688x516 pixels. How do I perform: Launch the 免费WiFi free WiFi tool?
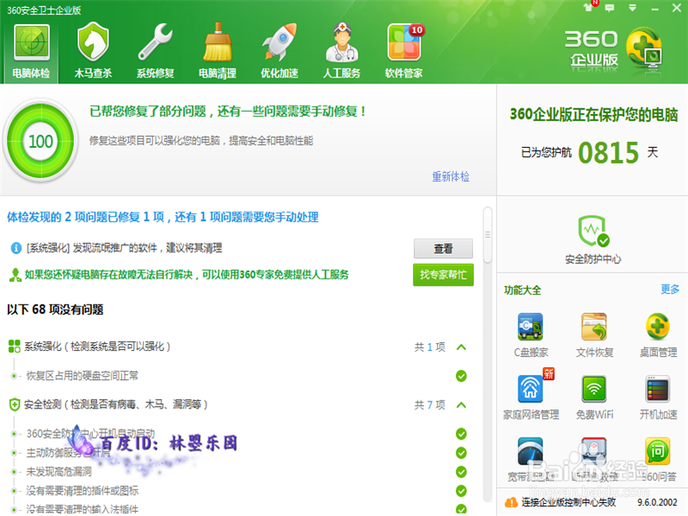pos(593,394)
